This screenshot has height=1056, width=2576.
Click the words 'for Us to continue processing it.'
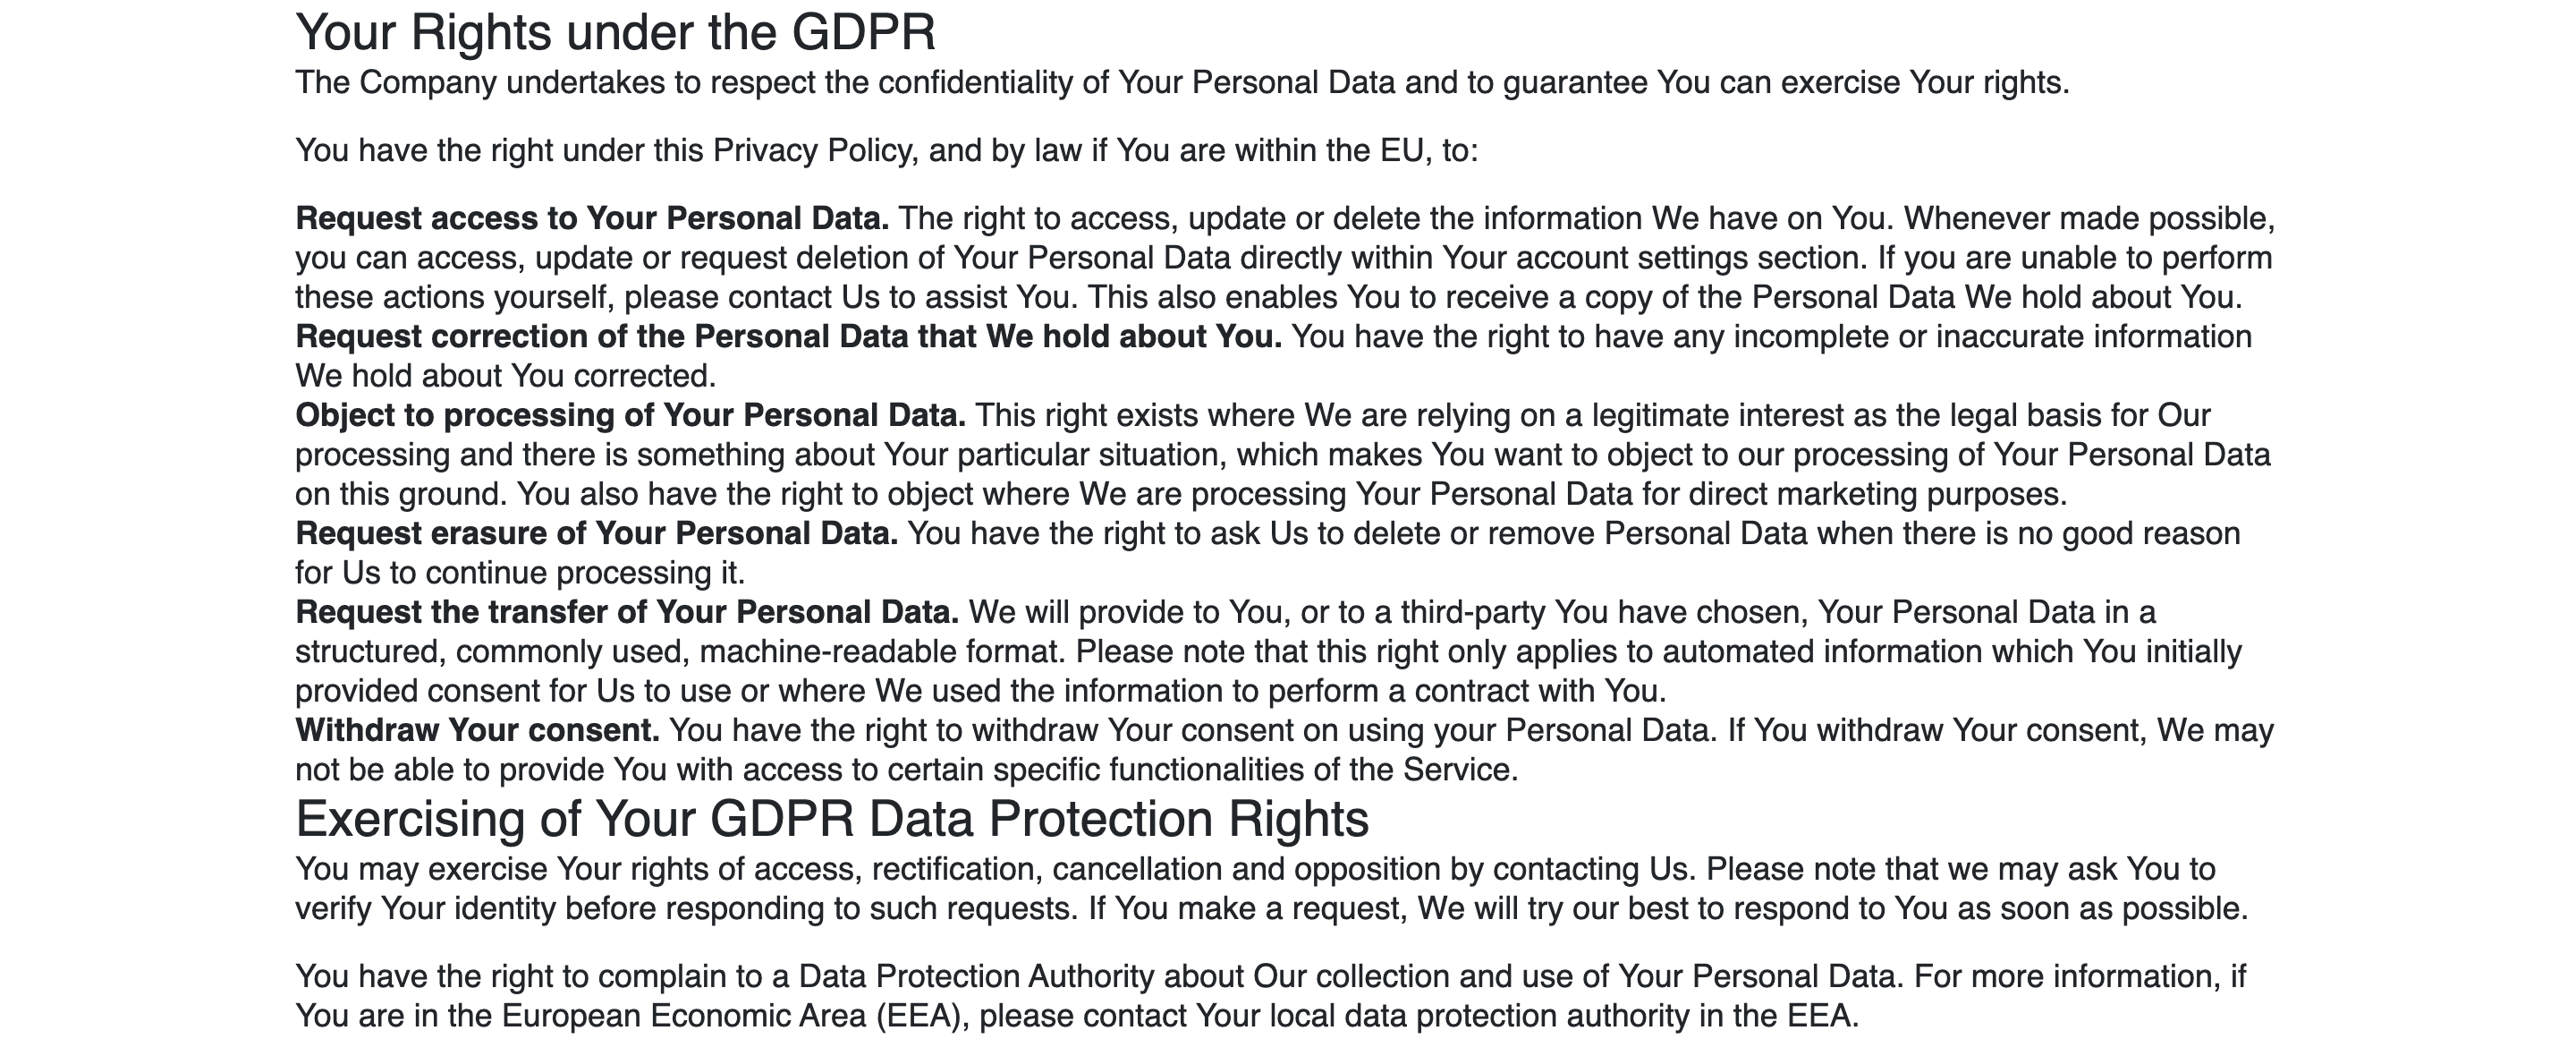click(x=520, y=574)
